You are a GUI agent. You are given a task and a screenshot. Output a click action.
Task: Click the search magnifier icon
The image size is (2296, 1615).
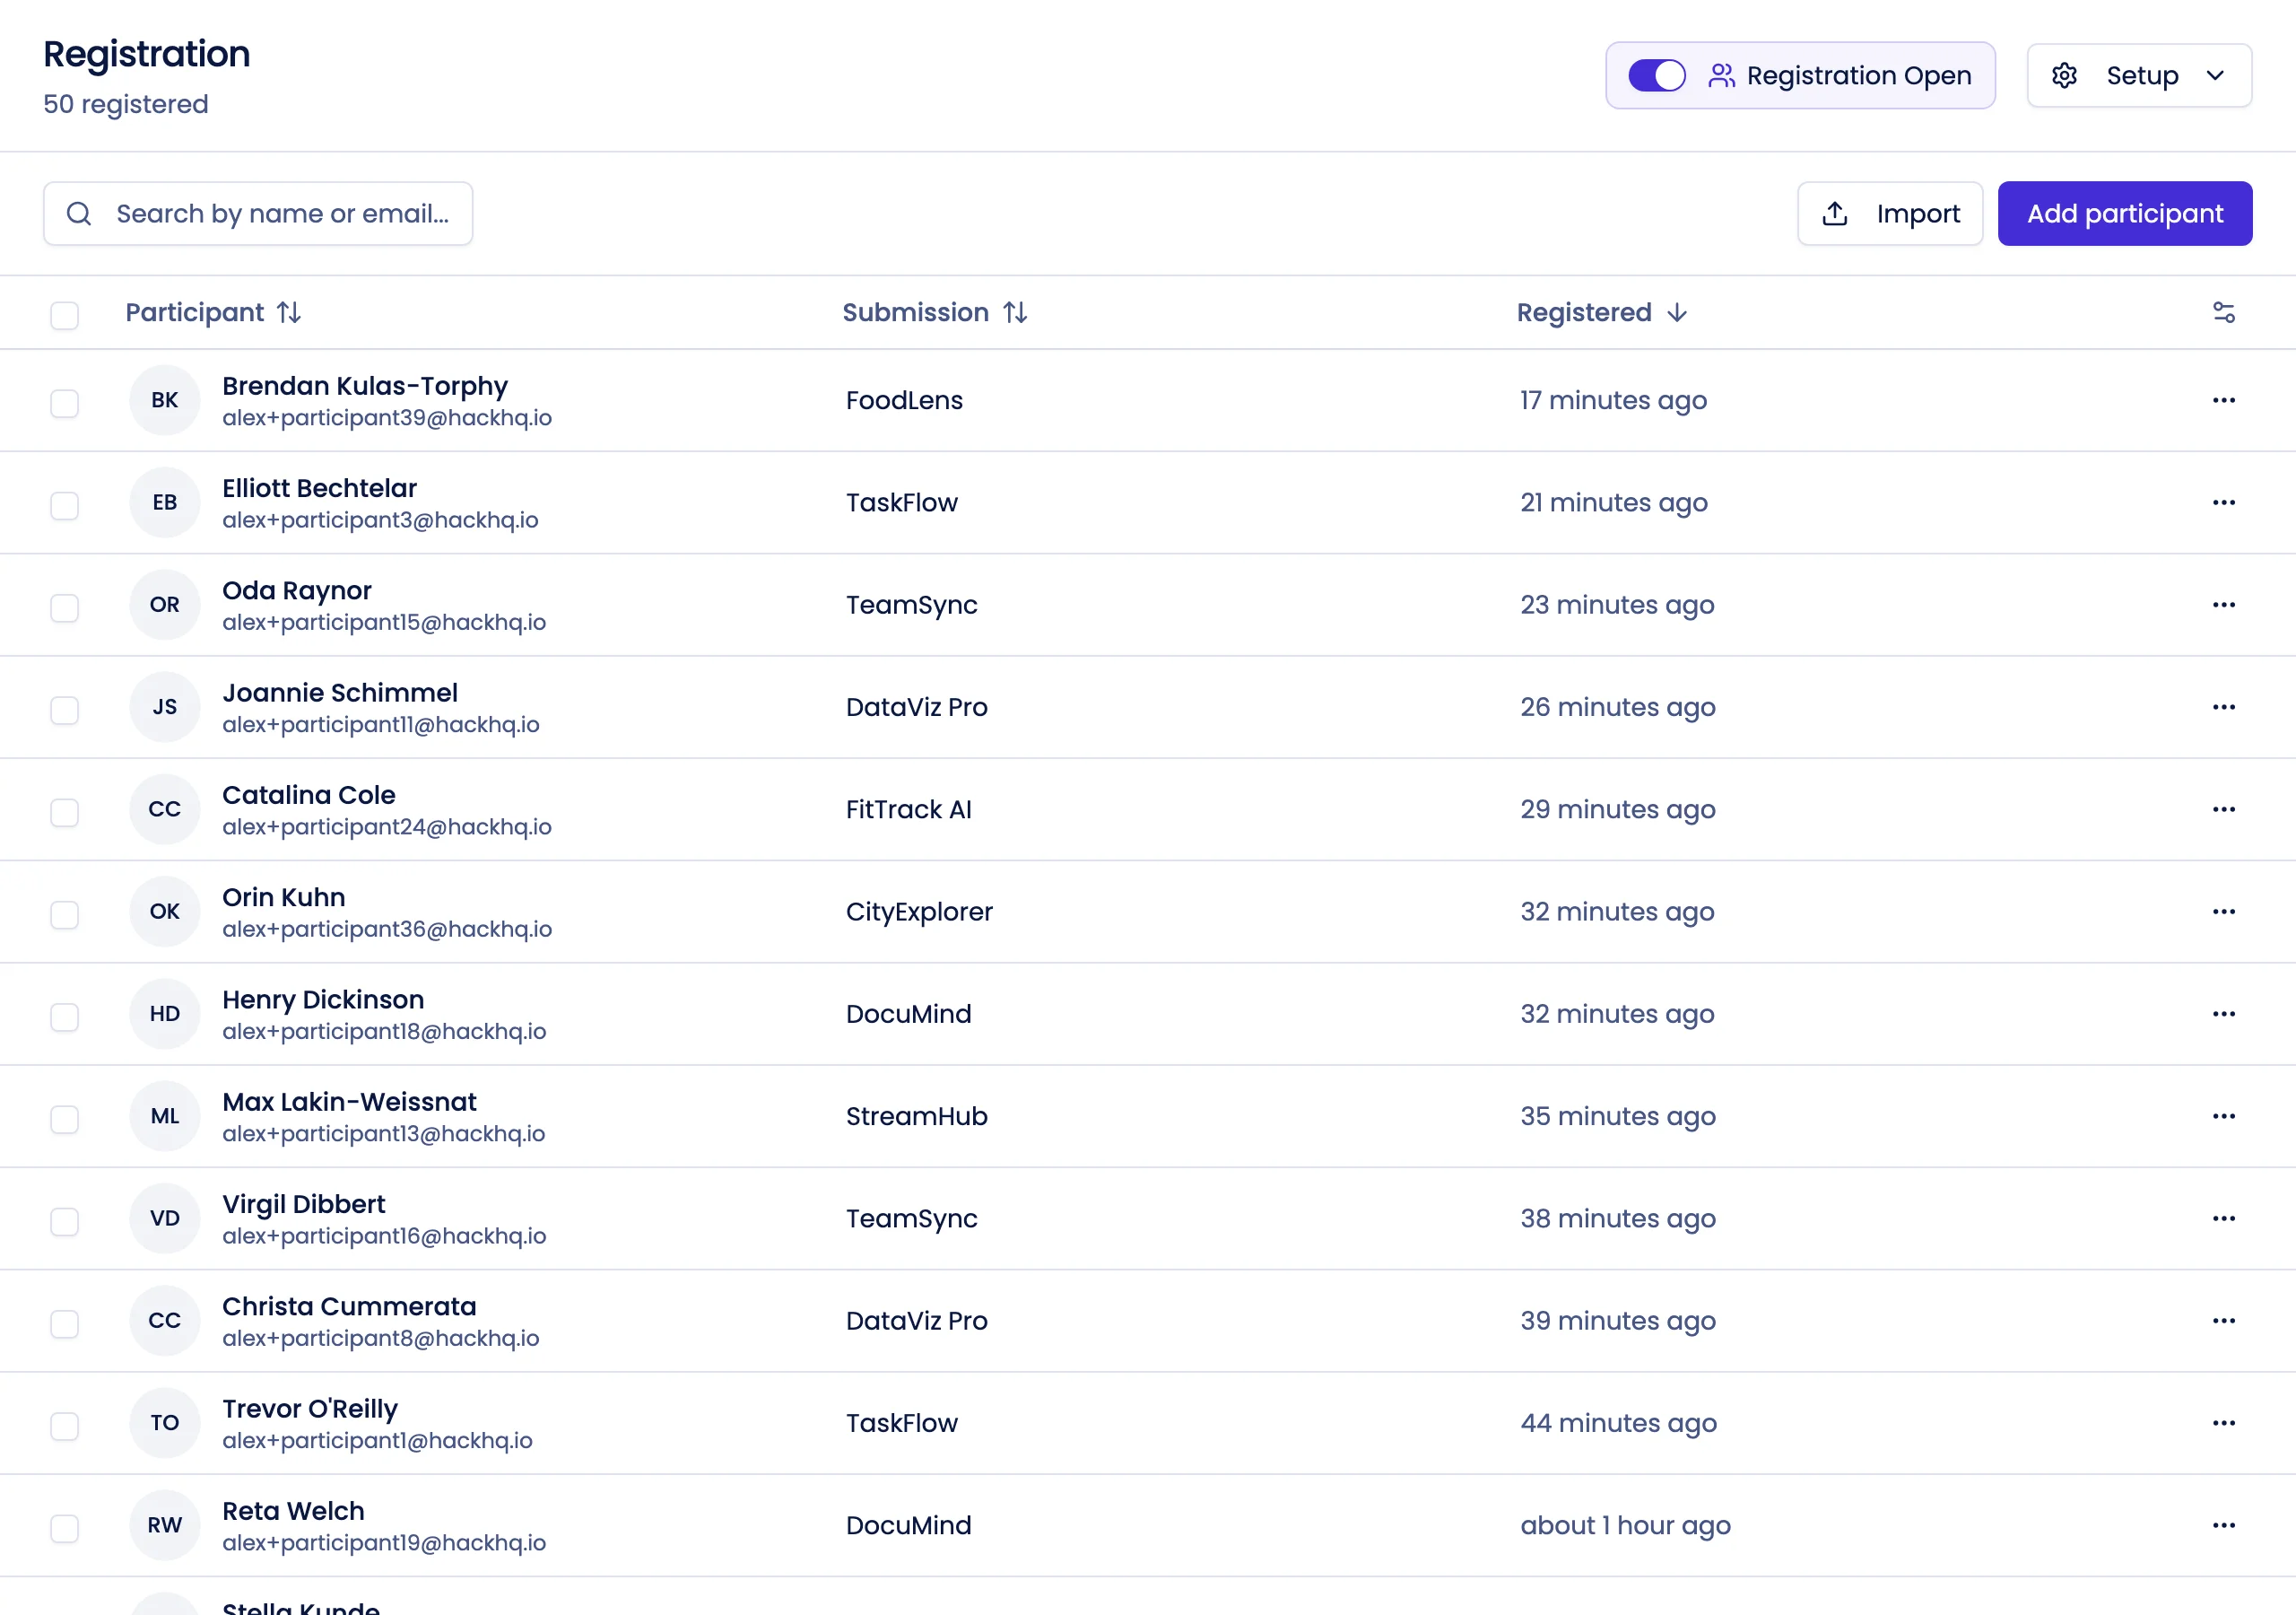(x=80, y=214)
